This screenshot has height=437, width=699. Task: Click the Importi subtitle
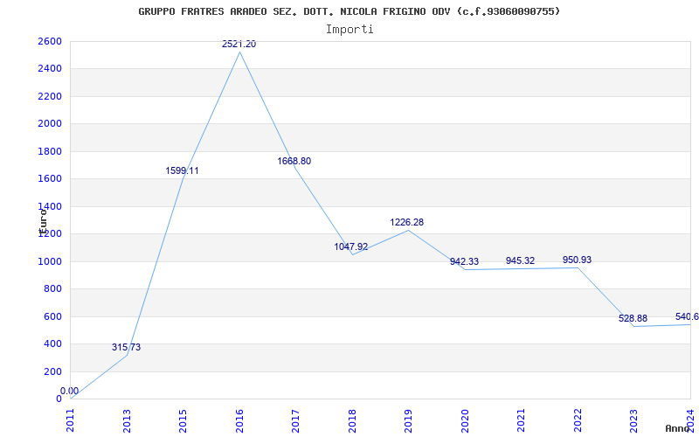point(349,30)
